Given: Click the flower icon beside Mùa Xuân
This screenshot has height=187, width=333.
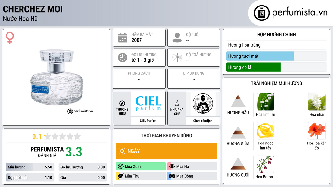Looking at the screenshot, I should coord(121,167).
